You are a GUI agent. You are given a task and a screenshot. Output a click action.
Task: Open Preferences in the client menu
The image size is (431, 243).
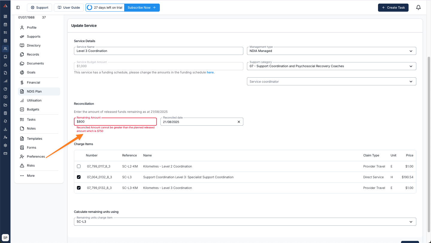click(39, 156)
